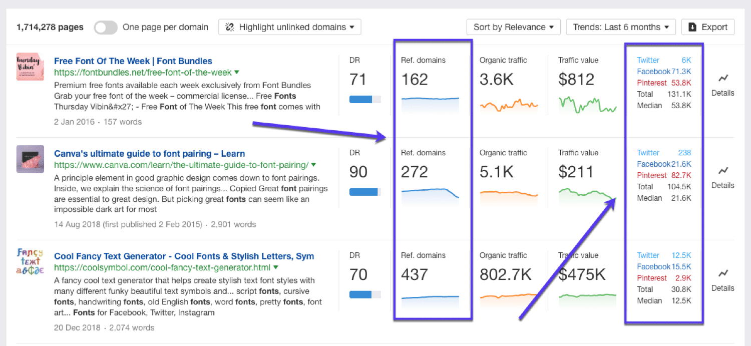This screenshot has height=346, width=751.
Task: Expand the caret next to canva.com URL
Action: (x=313, y=165)
